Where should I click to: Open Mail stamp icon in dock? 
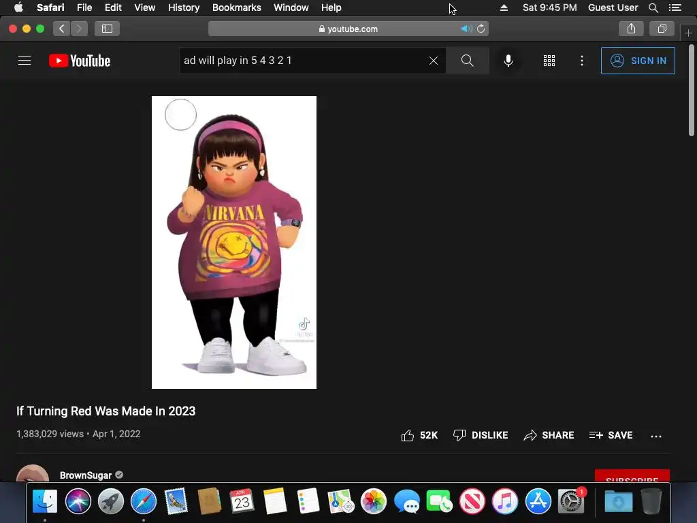[x=176, y=501]
